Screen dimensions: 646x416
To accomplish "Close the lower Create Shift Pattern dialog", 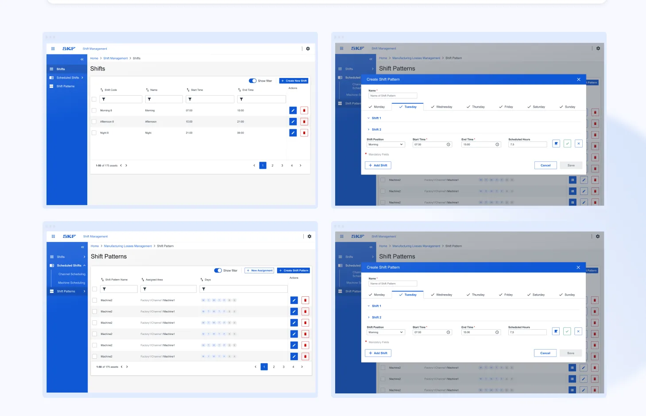I will pos(578,267).
